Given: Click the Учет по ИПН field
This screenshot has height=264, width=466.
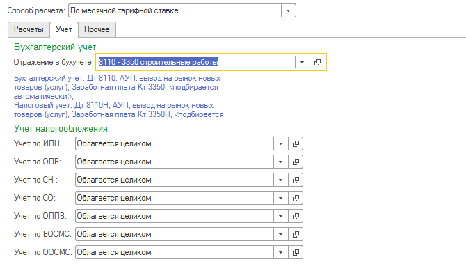Looking at the screenshot, I should tap(175, 143).
